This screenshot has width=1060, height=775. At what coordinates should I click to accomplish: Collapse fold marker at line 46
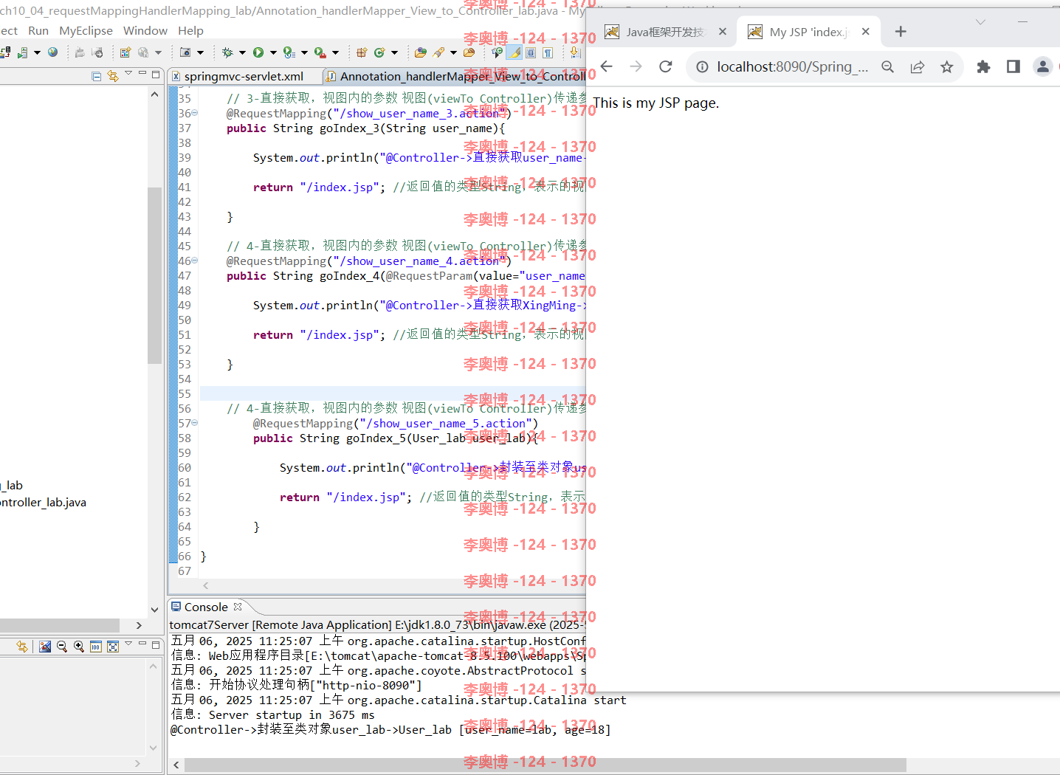[x=195, y=261]
